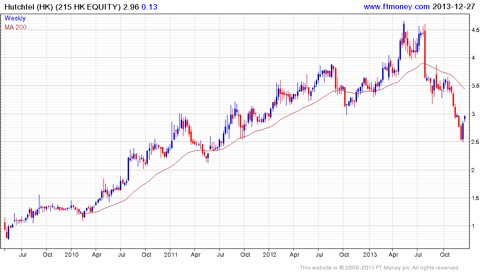This screenshot has height=274, width=492.
Task: Click the copyright notice text
Action: coord(379,268)
